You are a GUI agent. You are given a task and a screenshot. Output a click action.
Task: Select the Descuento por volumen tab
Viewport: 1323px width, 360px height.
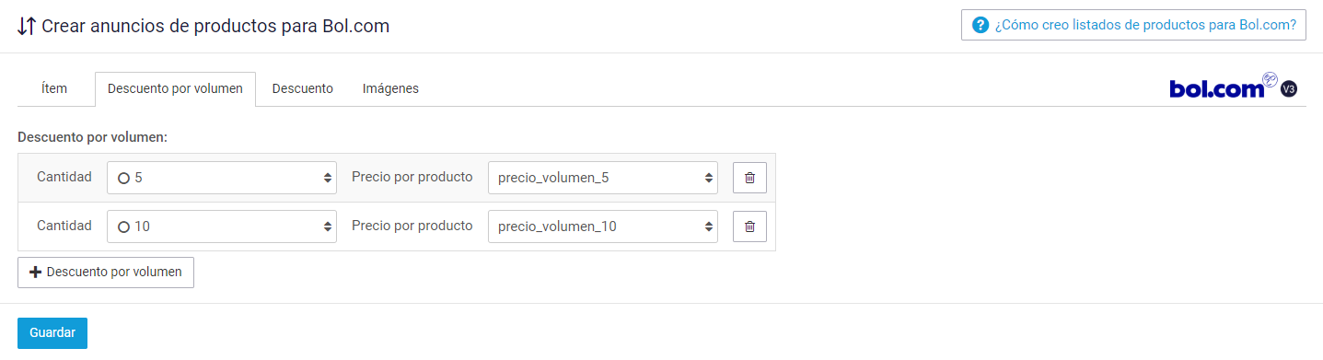175,88
